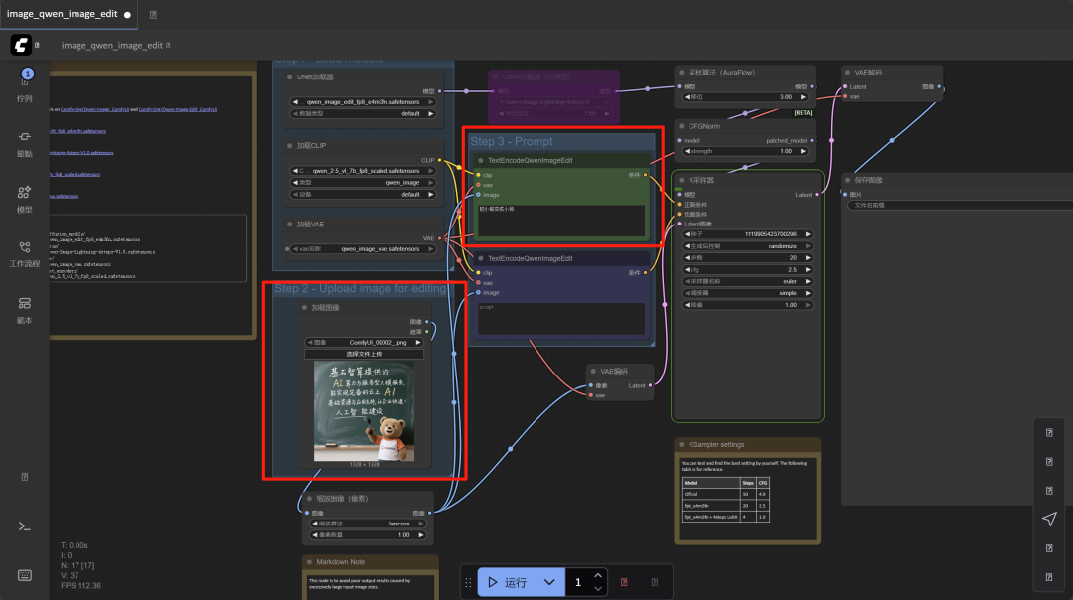The width and height of the screenshot is (1073, 600).
Task: Click the VAE output port on 加载VAE
Action: 439,238
